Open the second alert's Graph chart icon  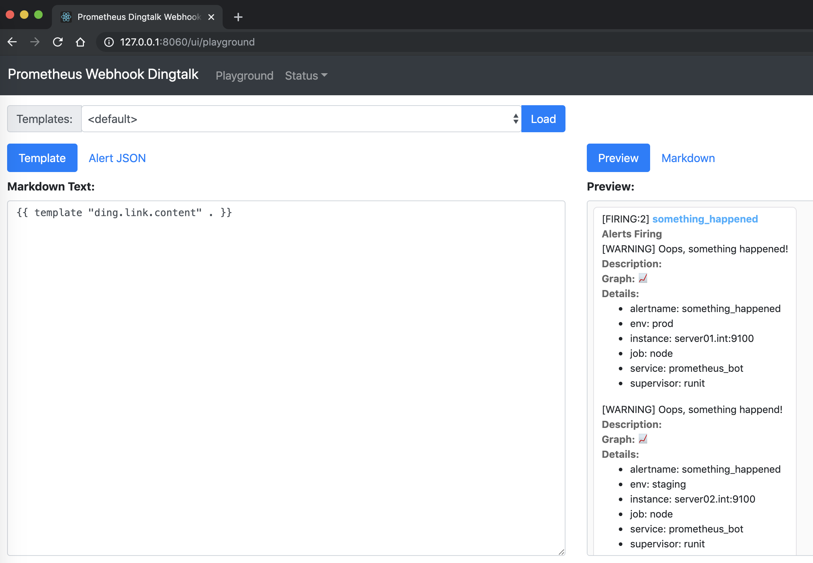[643, 439]
